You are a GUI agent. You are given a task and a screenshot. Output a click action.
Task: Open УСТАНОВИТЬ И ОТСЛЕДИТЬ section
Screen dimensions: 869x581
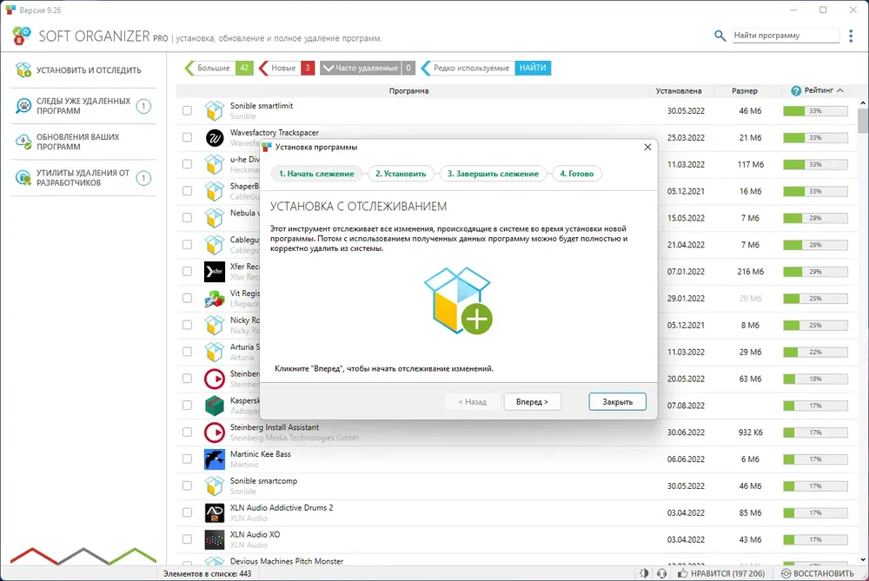coord(83,70)
